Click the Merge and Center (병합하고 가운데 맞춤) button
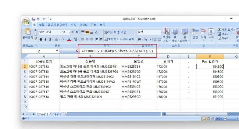The width and height of the screenshot is (239, 129). [x=120, y=39]
